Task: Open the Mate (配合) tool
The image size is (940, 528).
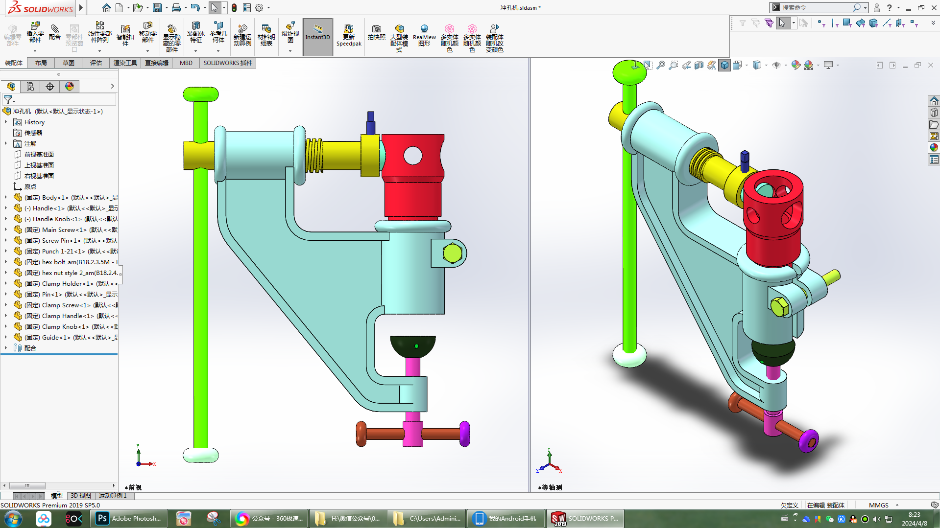Action: pyautogui.click(x=55, y=32)
